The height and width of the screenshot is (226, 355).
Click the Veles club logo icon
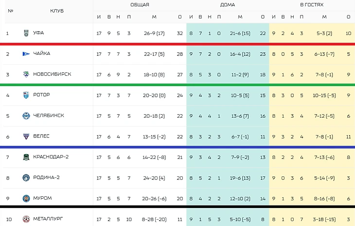[x=26, y=137]
